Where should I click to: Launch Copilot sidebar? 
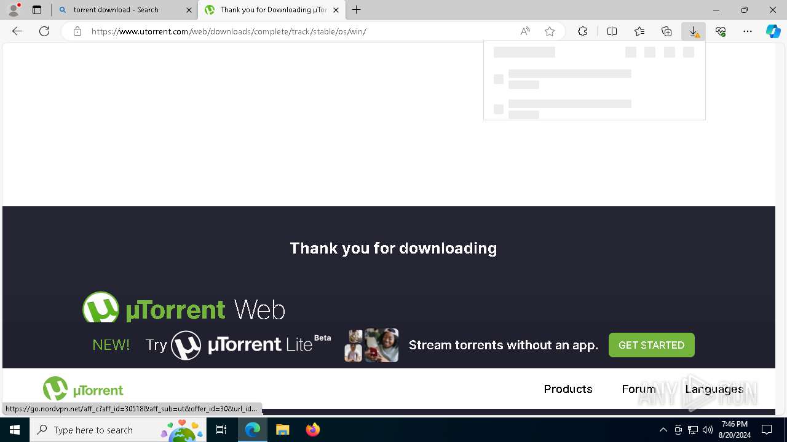(x=773, y=31)
